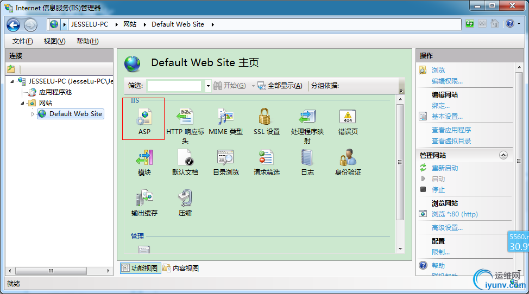The image size is (529, 294).
Task: Click 绑定... link
Action: 440,106
